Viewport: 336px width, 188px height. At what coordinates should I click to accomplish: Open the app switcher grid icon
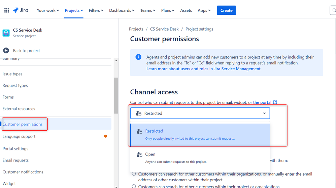tap(7, 10)
